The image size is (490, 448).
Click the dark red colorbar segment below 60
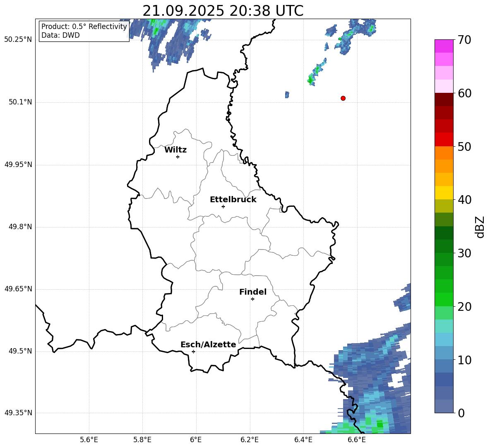[444, 99]
